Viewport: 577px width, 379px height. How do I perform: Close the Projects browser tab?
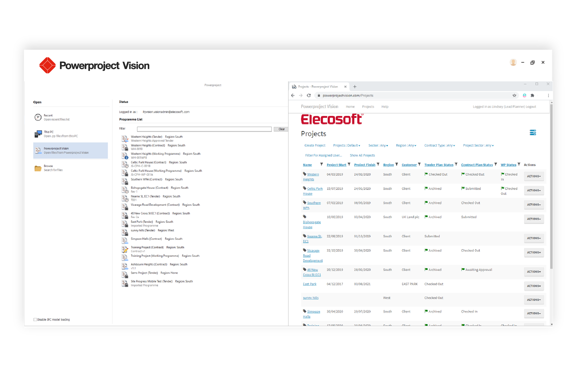coord(345,87)
